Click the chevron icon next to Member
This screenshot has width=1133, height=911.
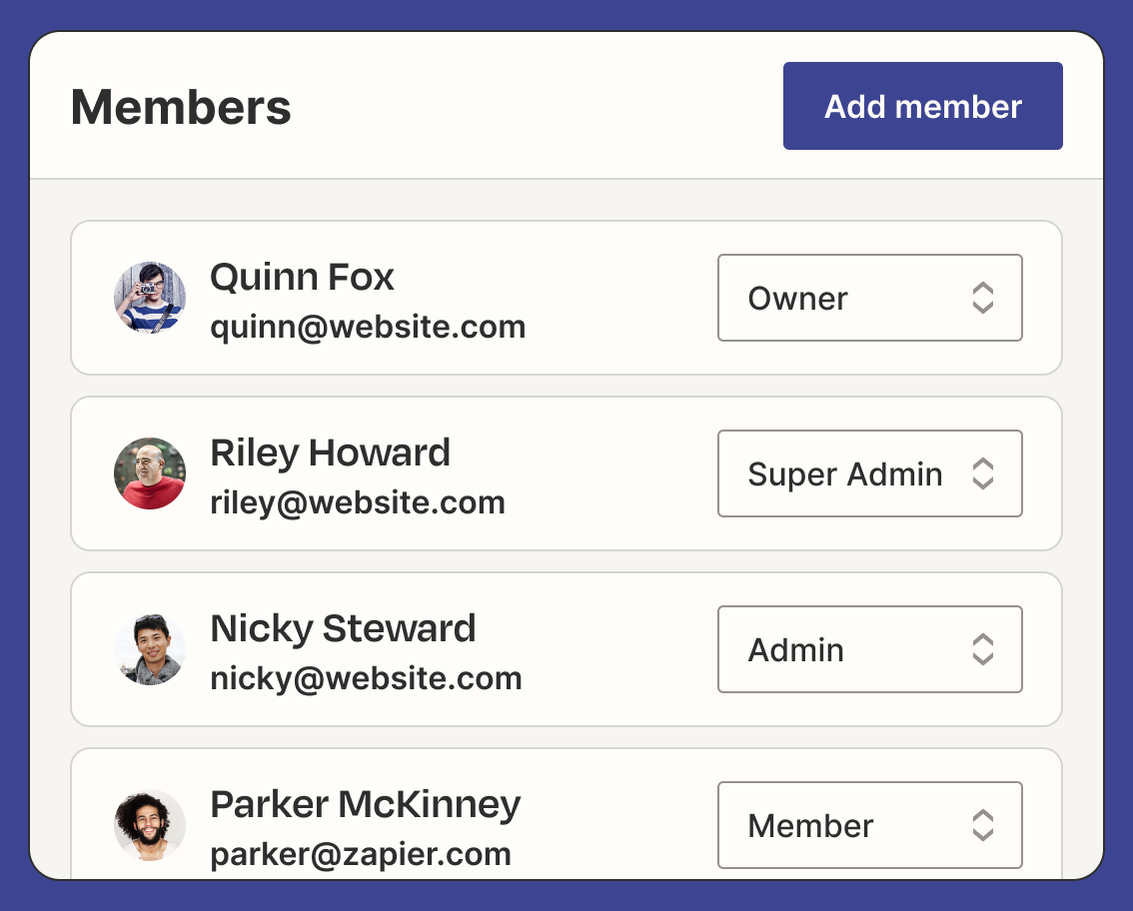click(983, 825)
